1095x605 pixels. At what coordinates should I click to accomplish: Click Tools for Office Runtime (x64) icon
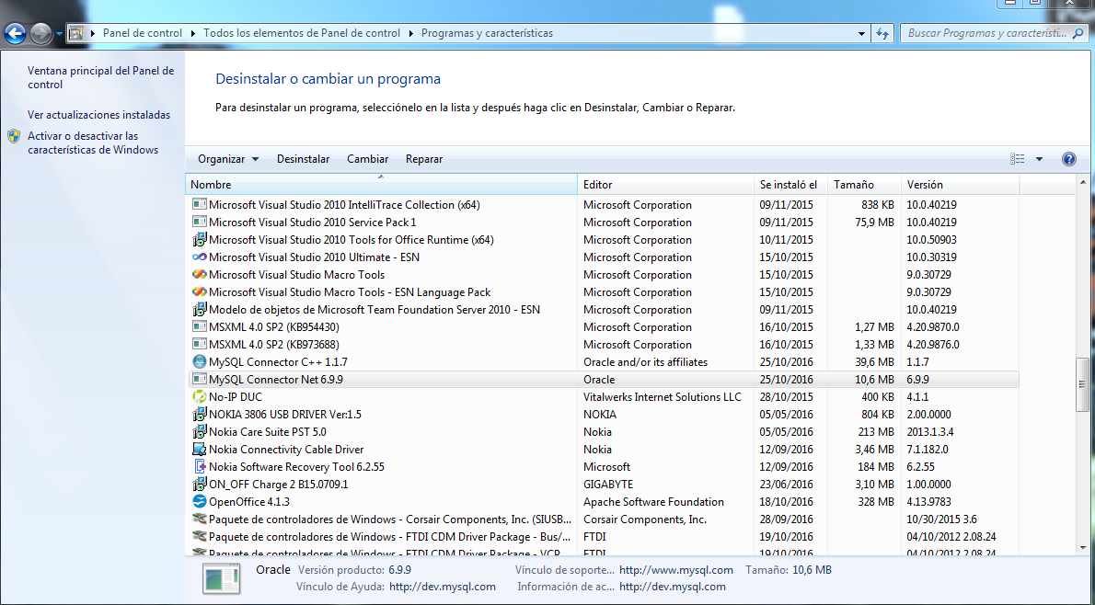[x=199, y=240]
